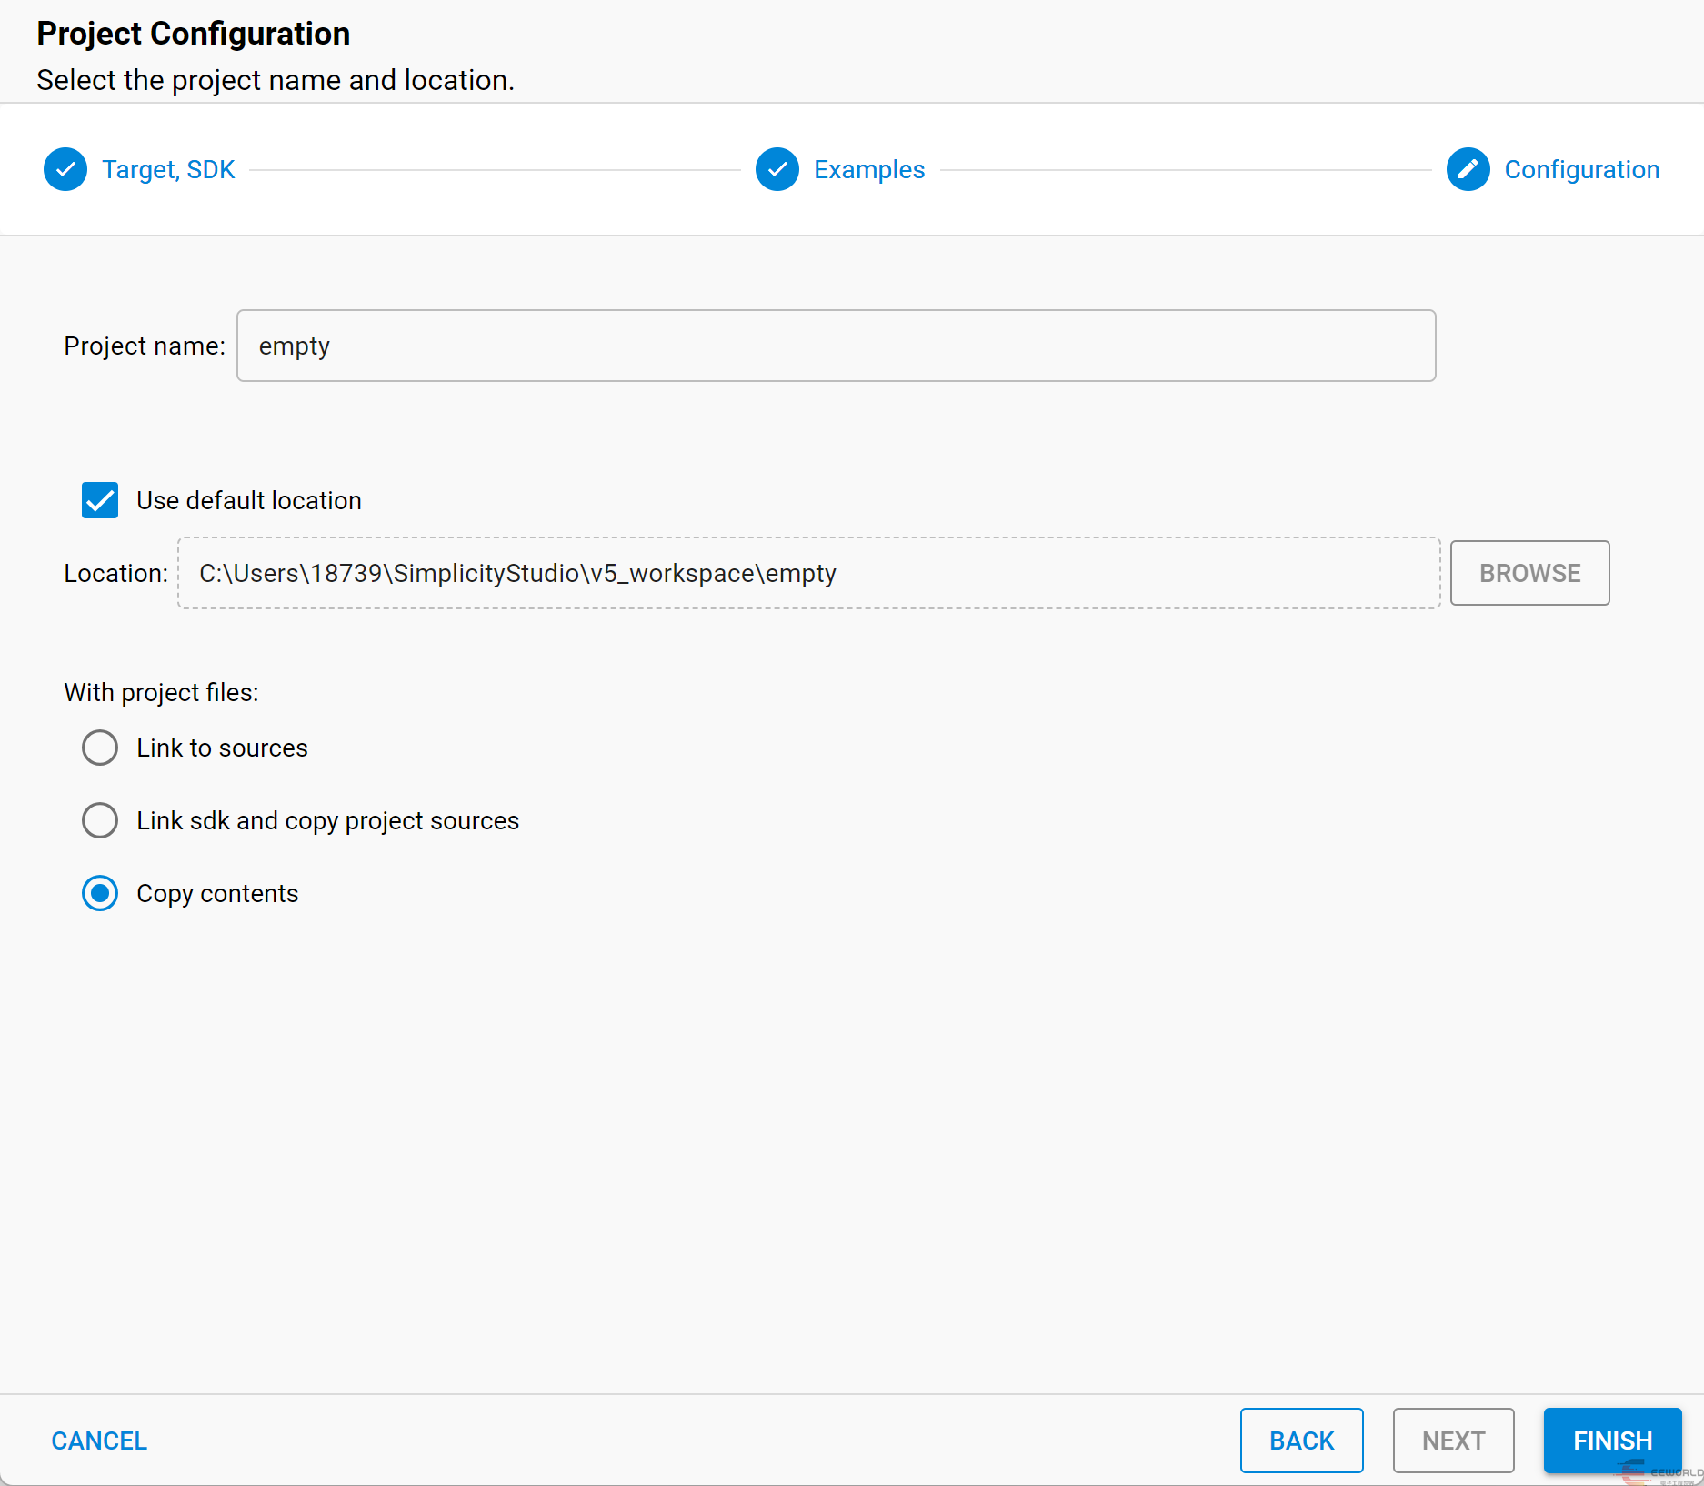Click the BROWSE button

pyautogui.click(x=1530, y=573)
